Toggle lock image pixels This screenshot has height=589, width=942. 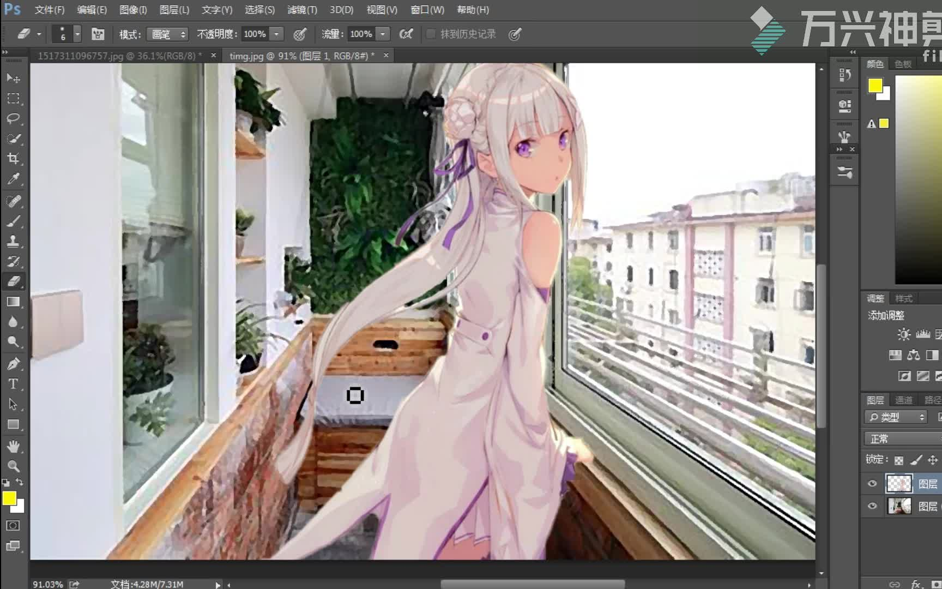[916, 460]
